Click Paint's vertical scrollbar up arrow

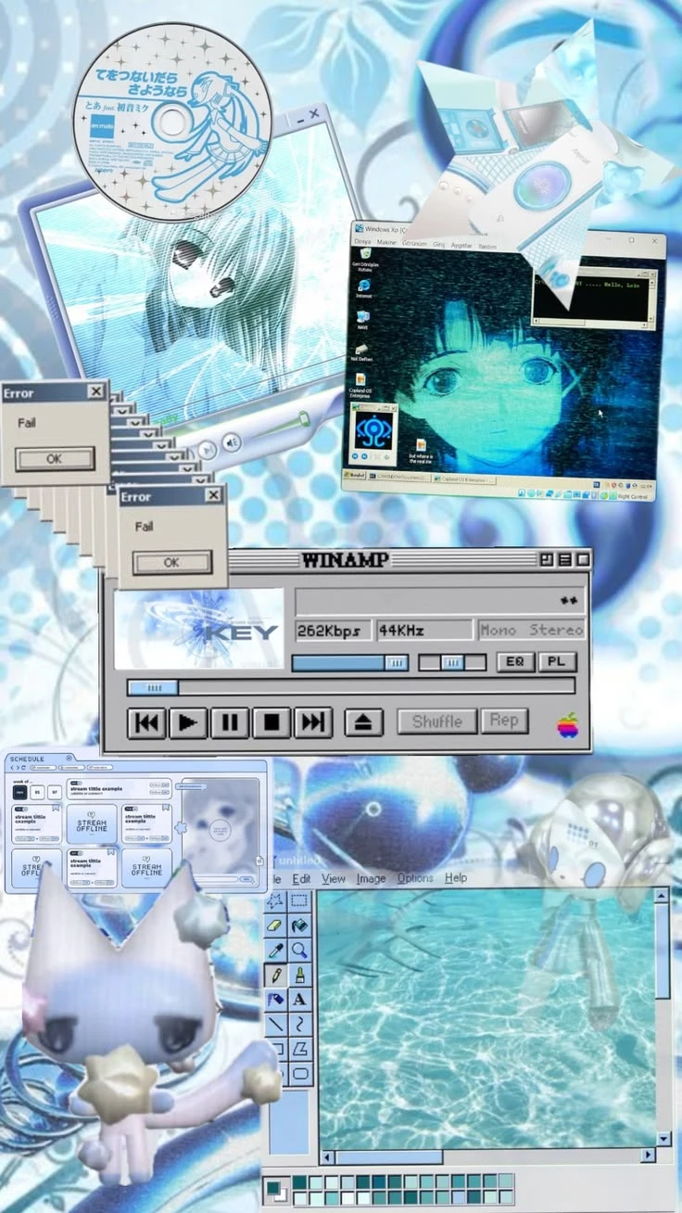(x=663, y=896)
